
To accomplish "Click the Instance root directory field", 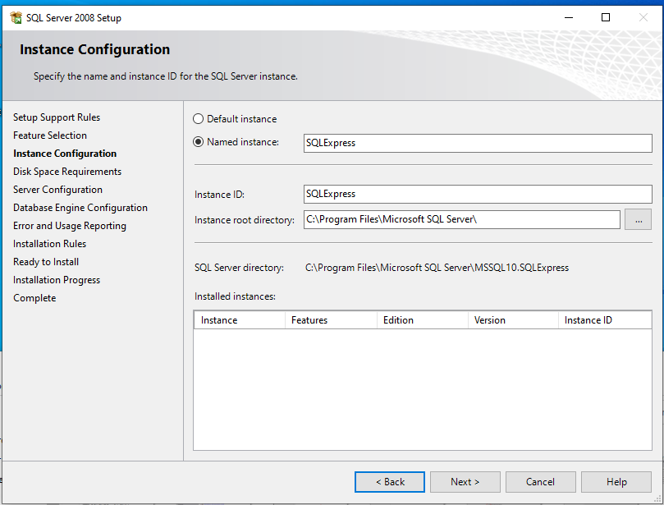I will (461, 219).
